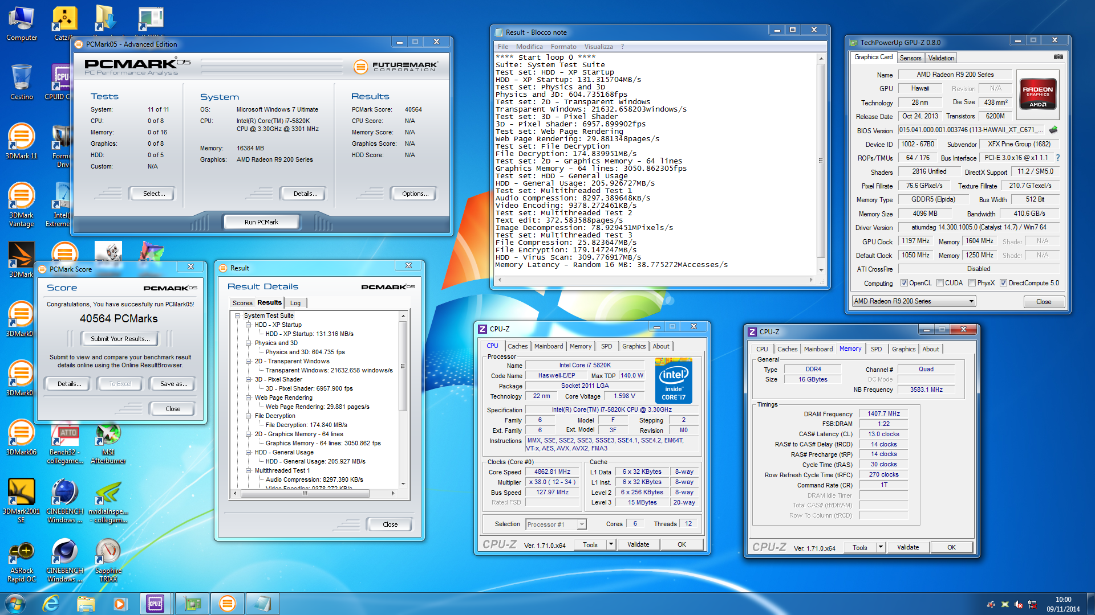Collapse the Web Page Rendering node

point(249,397)
